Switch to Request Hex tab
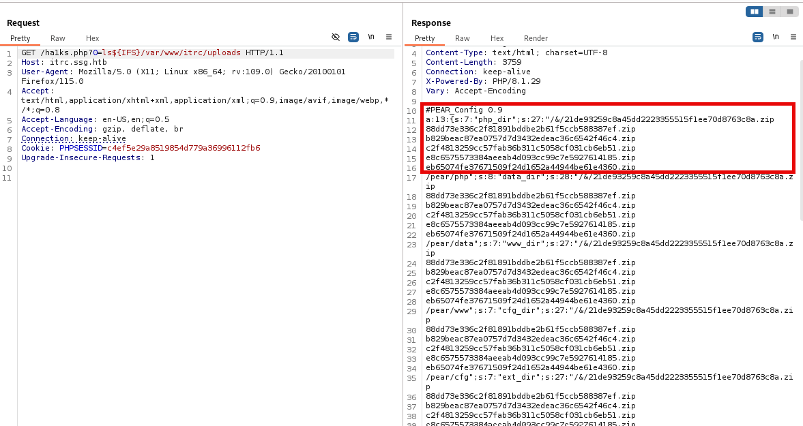Image resolution: width=803 pixels, height=426 pixels. pos(92,38)
